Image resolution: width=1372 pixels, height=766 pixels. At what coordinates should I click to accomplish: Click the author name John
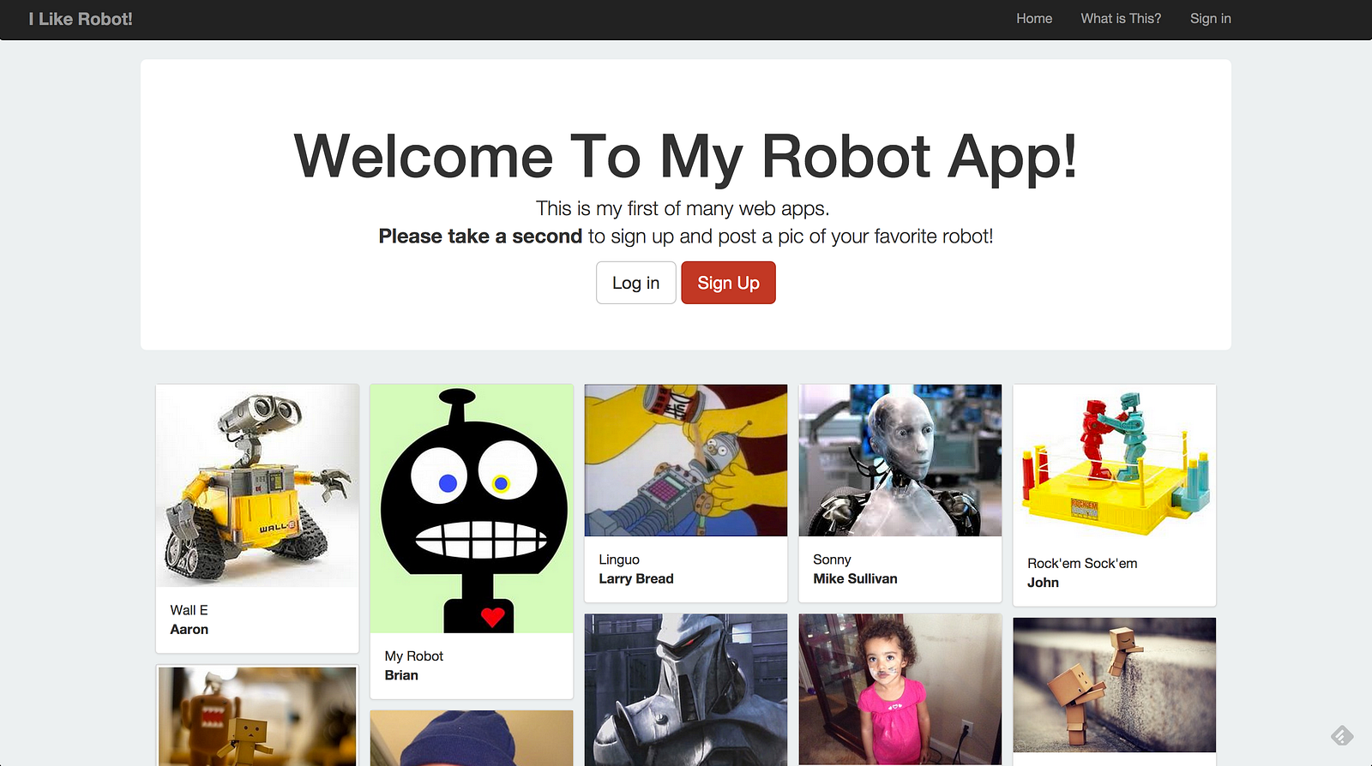pos(1043,583)
